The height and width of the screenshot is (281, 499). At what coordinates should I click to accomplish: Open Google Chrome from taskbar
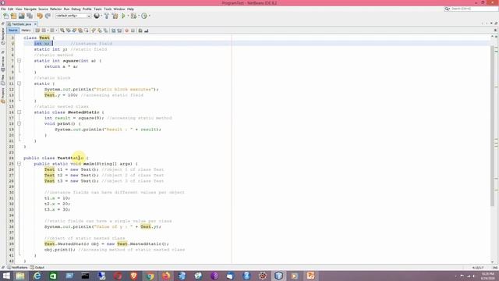(x=150, y=276)
